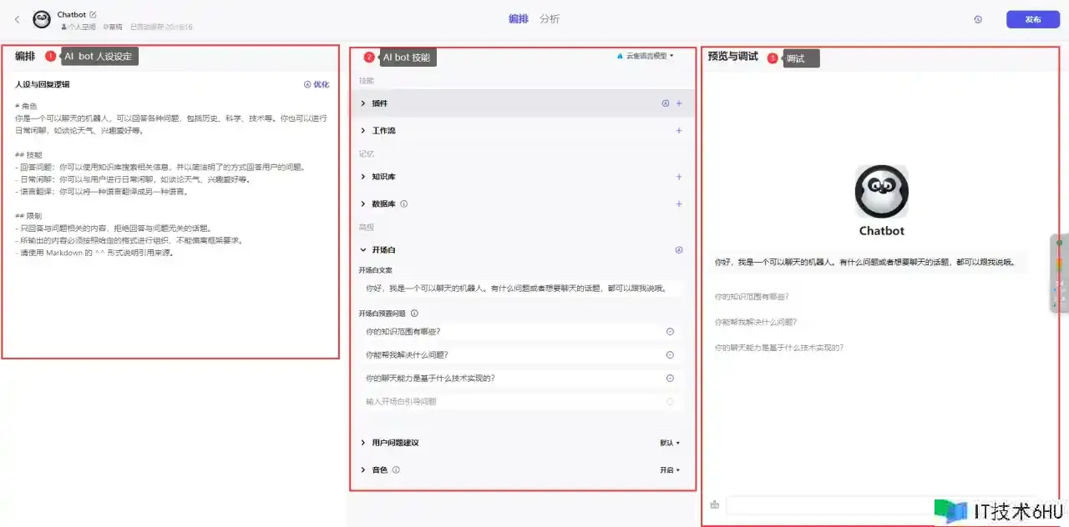
Task: Open the 云雀语言模型 model dropdown
Action: pos(646,56)
